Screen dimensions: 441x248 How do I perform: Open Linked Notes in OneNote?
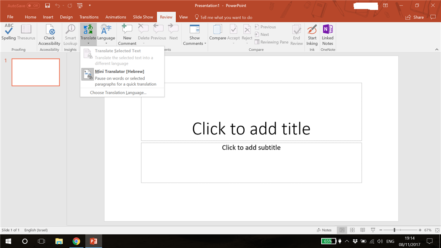pos(327,34)
